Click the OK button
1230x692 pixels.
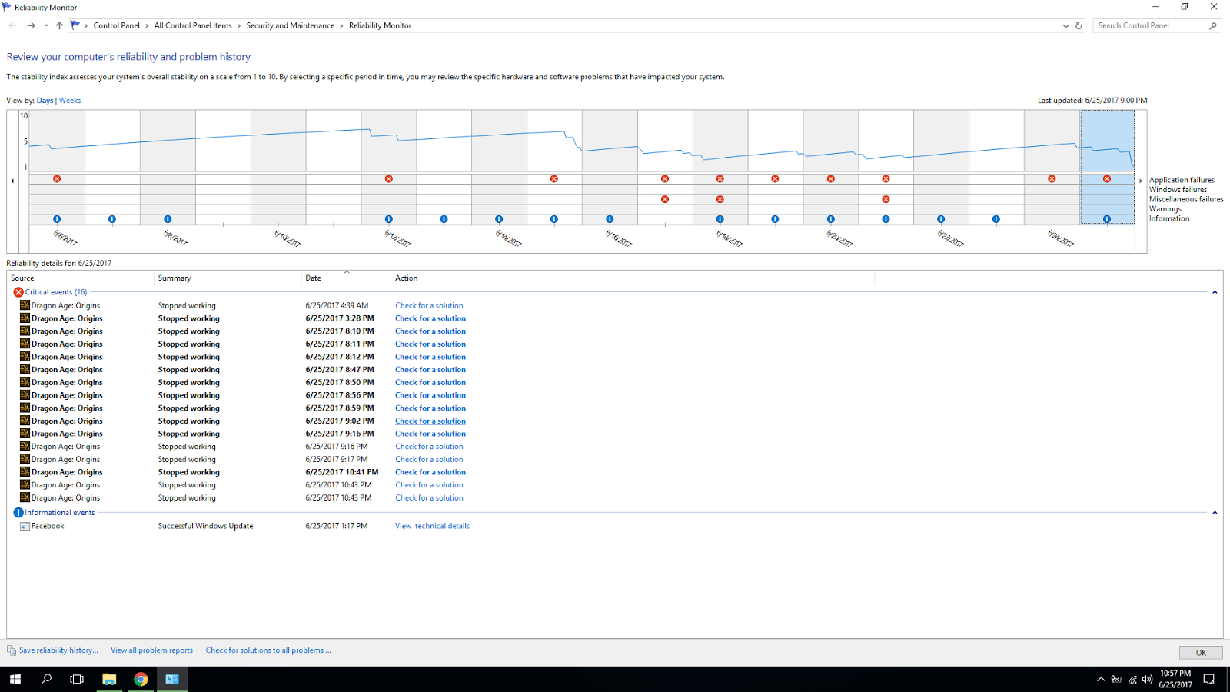click(x=1201, y=653)
